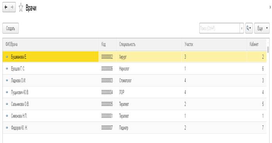Select the row icon beside Федоров Ю. Н.
272x143 pixels.
coord(7,127)
